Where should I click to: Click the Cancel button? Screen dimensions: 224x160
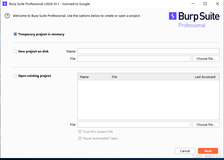coord(185,151)
